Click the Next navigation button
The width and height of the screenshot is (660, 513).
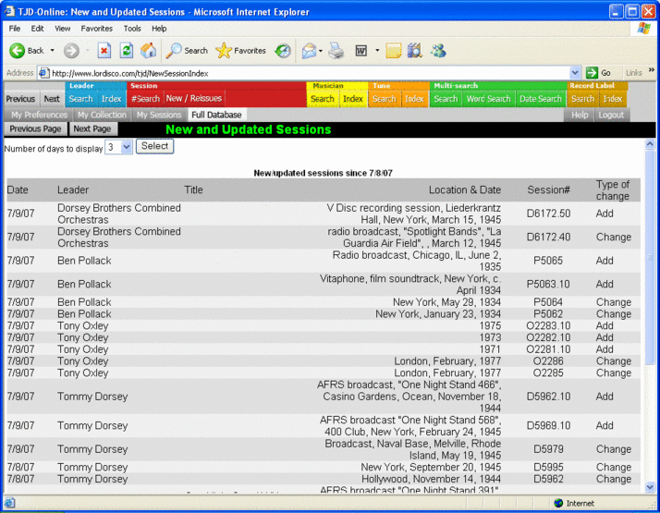(52, 99)
